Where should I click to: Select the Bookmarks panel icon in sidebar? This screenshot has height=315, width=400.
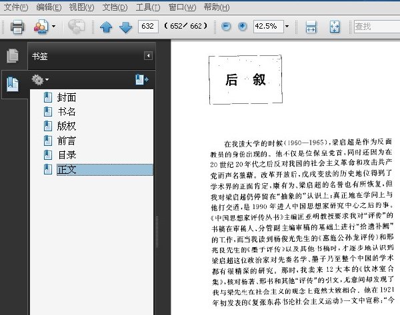point(13,84)
